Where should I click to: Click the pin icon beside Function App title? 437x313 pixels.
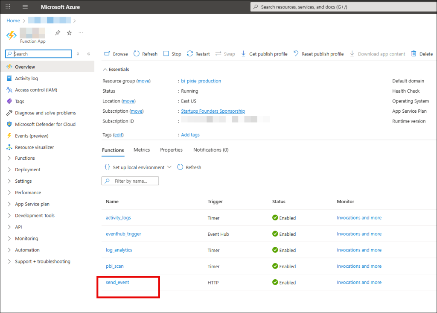58,33
